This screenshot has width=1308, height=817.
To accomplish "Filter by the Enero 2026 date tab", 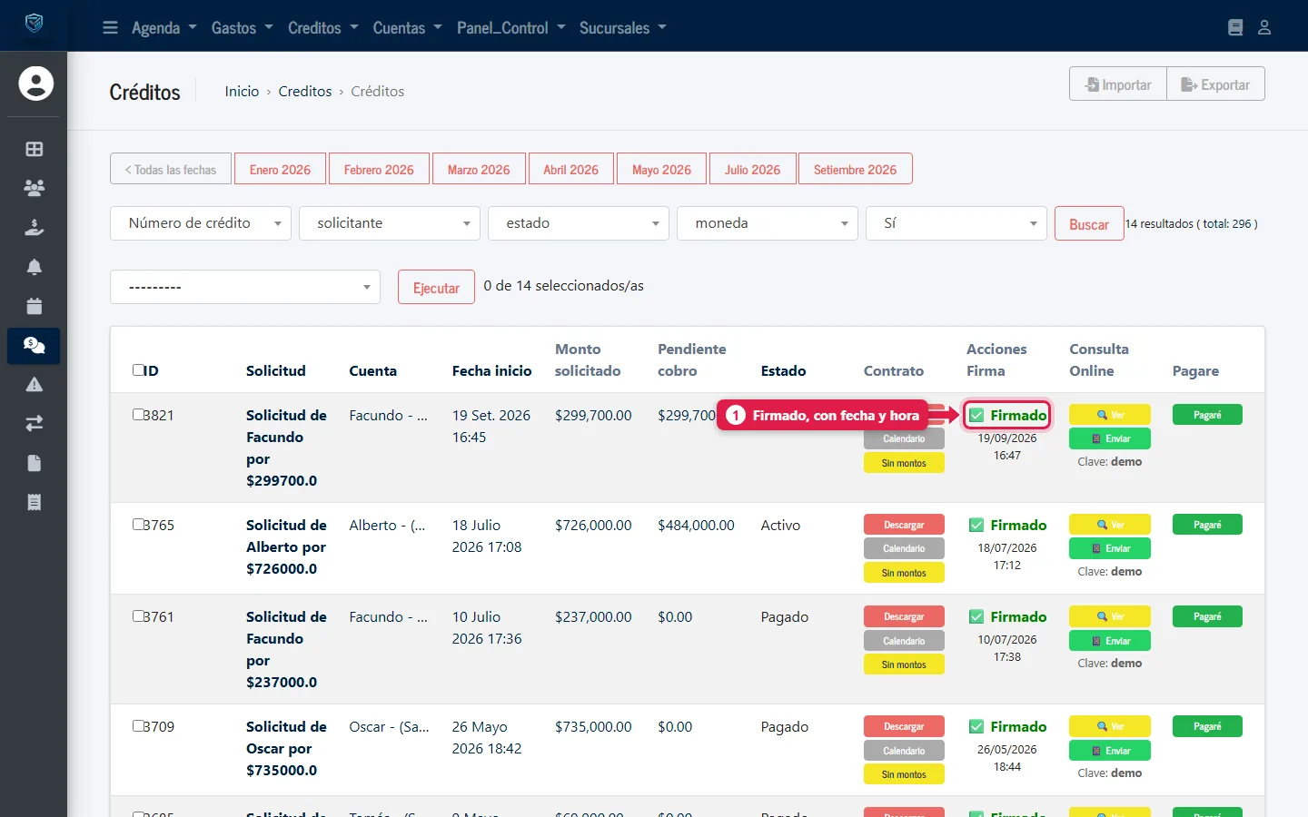I will (280, 170).
